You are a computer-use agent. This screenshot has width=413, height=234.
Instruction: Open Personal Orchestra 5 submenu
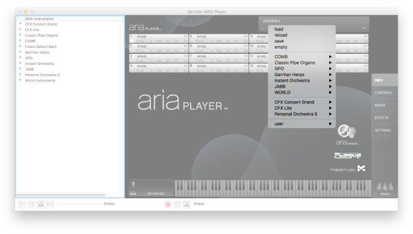(302, 114)
